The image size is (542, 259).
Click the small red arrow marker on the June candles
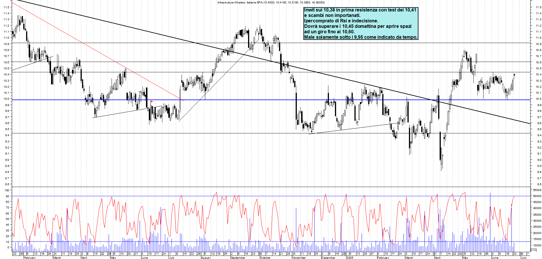click(151, 102)
